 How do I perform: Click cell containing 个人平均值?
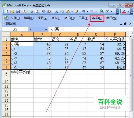115,39
